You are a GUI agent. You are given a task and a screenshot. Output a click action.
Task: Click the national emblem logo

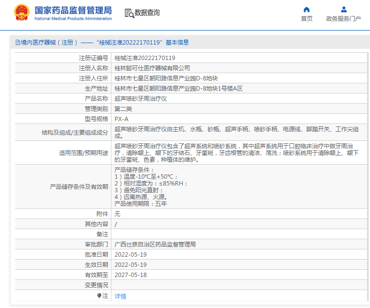coord(22,12)
